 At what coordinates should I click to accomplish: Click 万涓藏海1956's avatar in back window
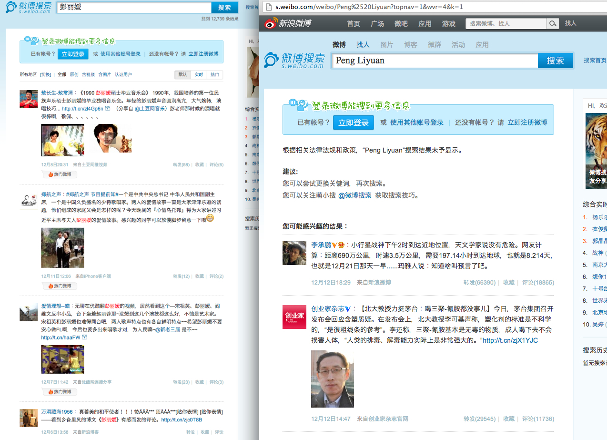(x=29, y=418)
